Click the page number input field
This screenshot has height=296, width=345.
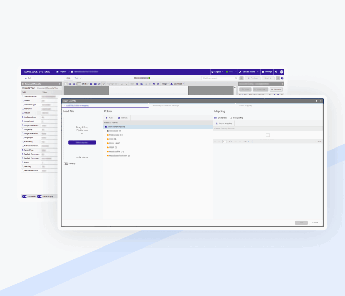tap(78, 84)
